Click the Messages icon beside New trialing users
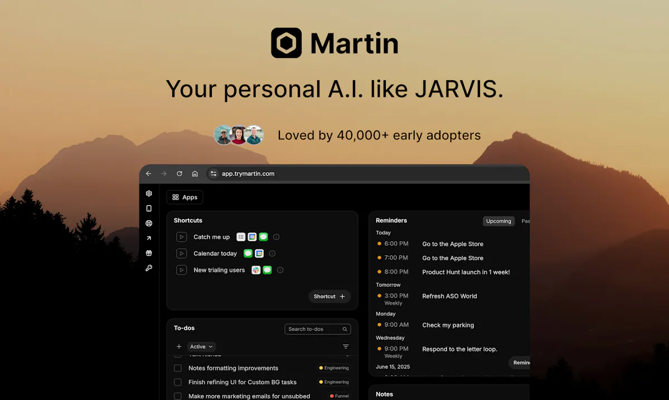The width and height of the screenshot is (669, 400). pos(267,270)
